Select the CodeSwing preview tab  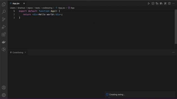pos(18,53)
